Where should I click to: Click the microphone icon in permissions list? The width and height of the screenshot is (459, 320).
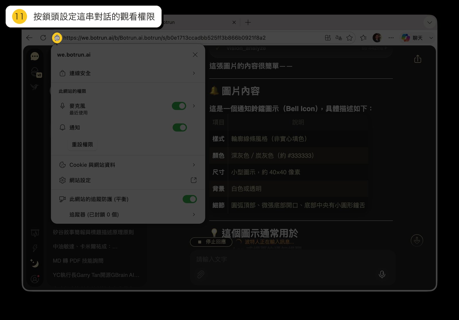click(x=62, y=106)
